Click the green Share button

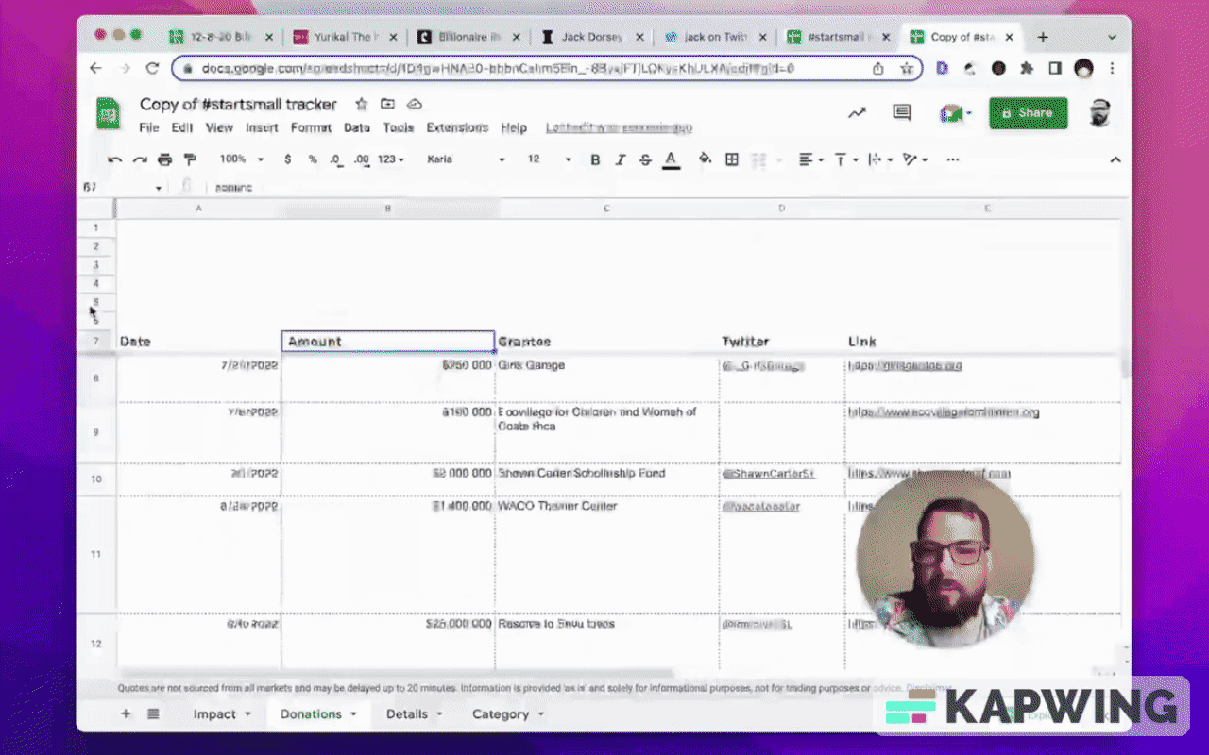tap(1028, 112)
